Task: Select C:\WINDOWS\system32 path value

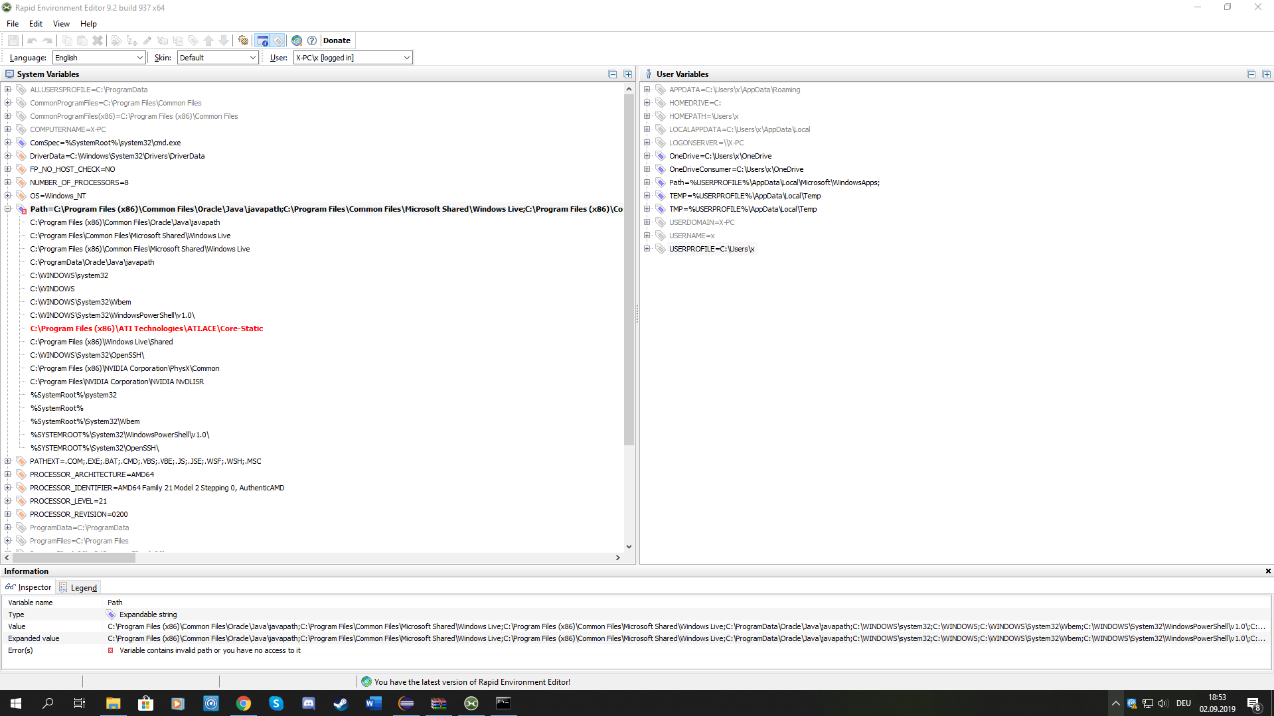Action: [69, 275]
